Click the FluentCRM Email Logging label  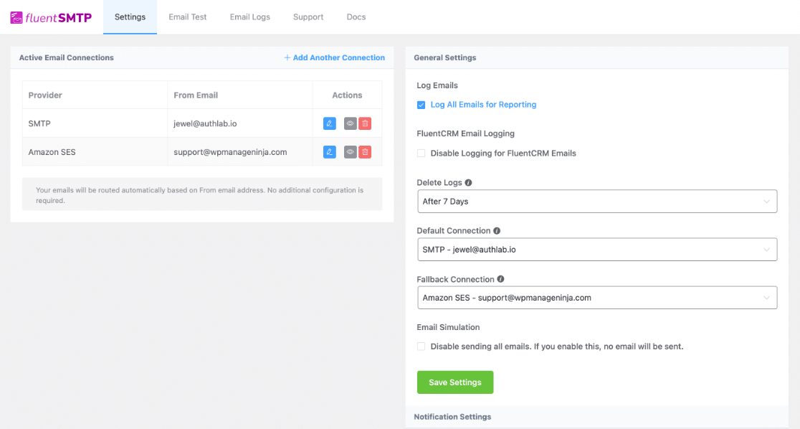point(465,134)
